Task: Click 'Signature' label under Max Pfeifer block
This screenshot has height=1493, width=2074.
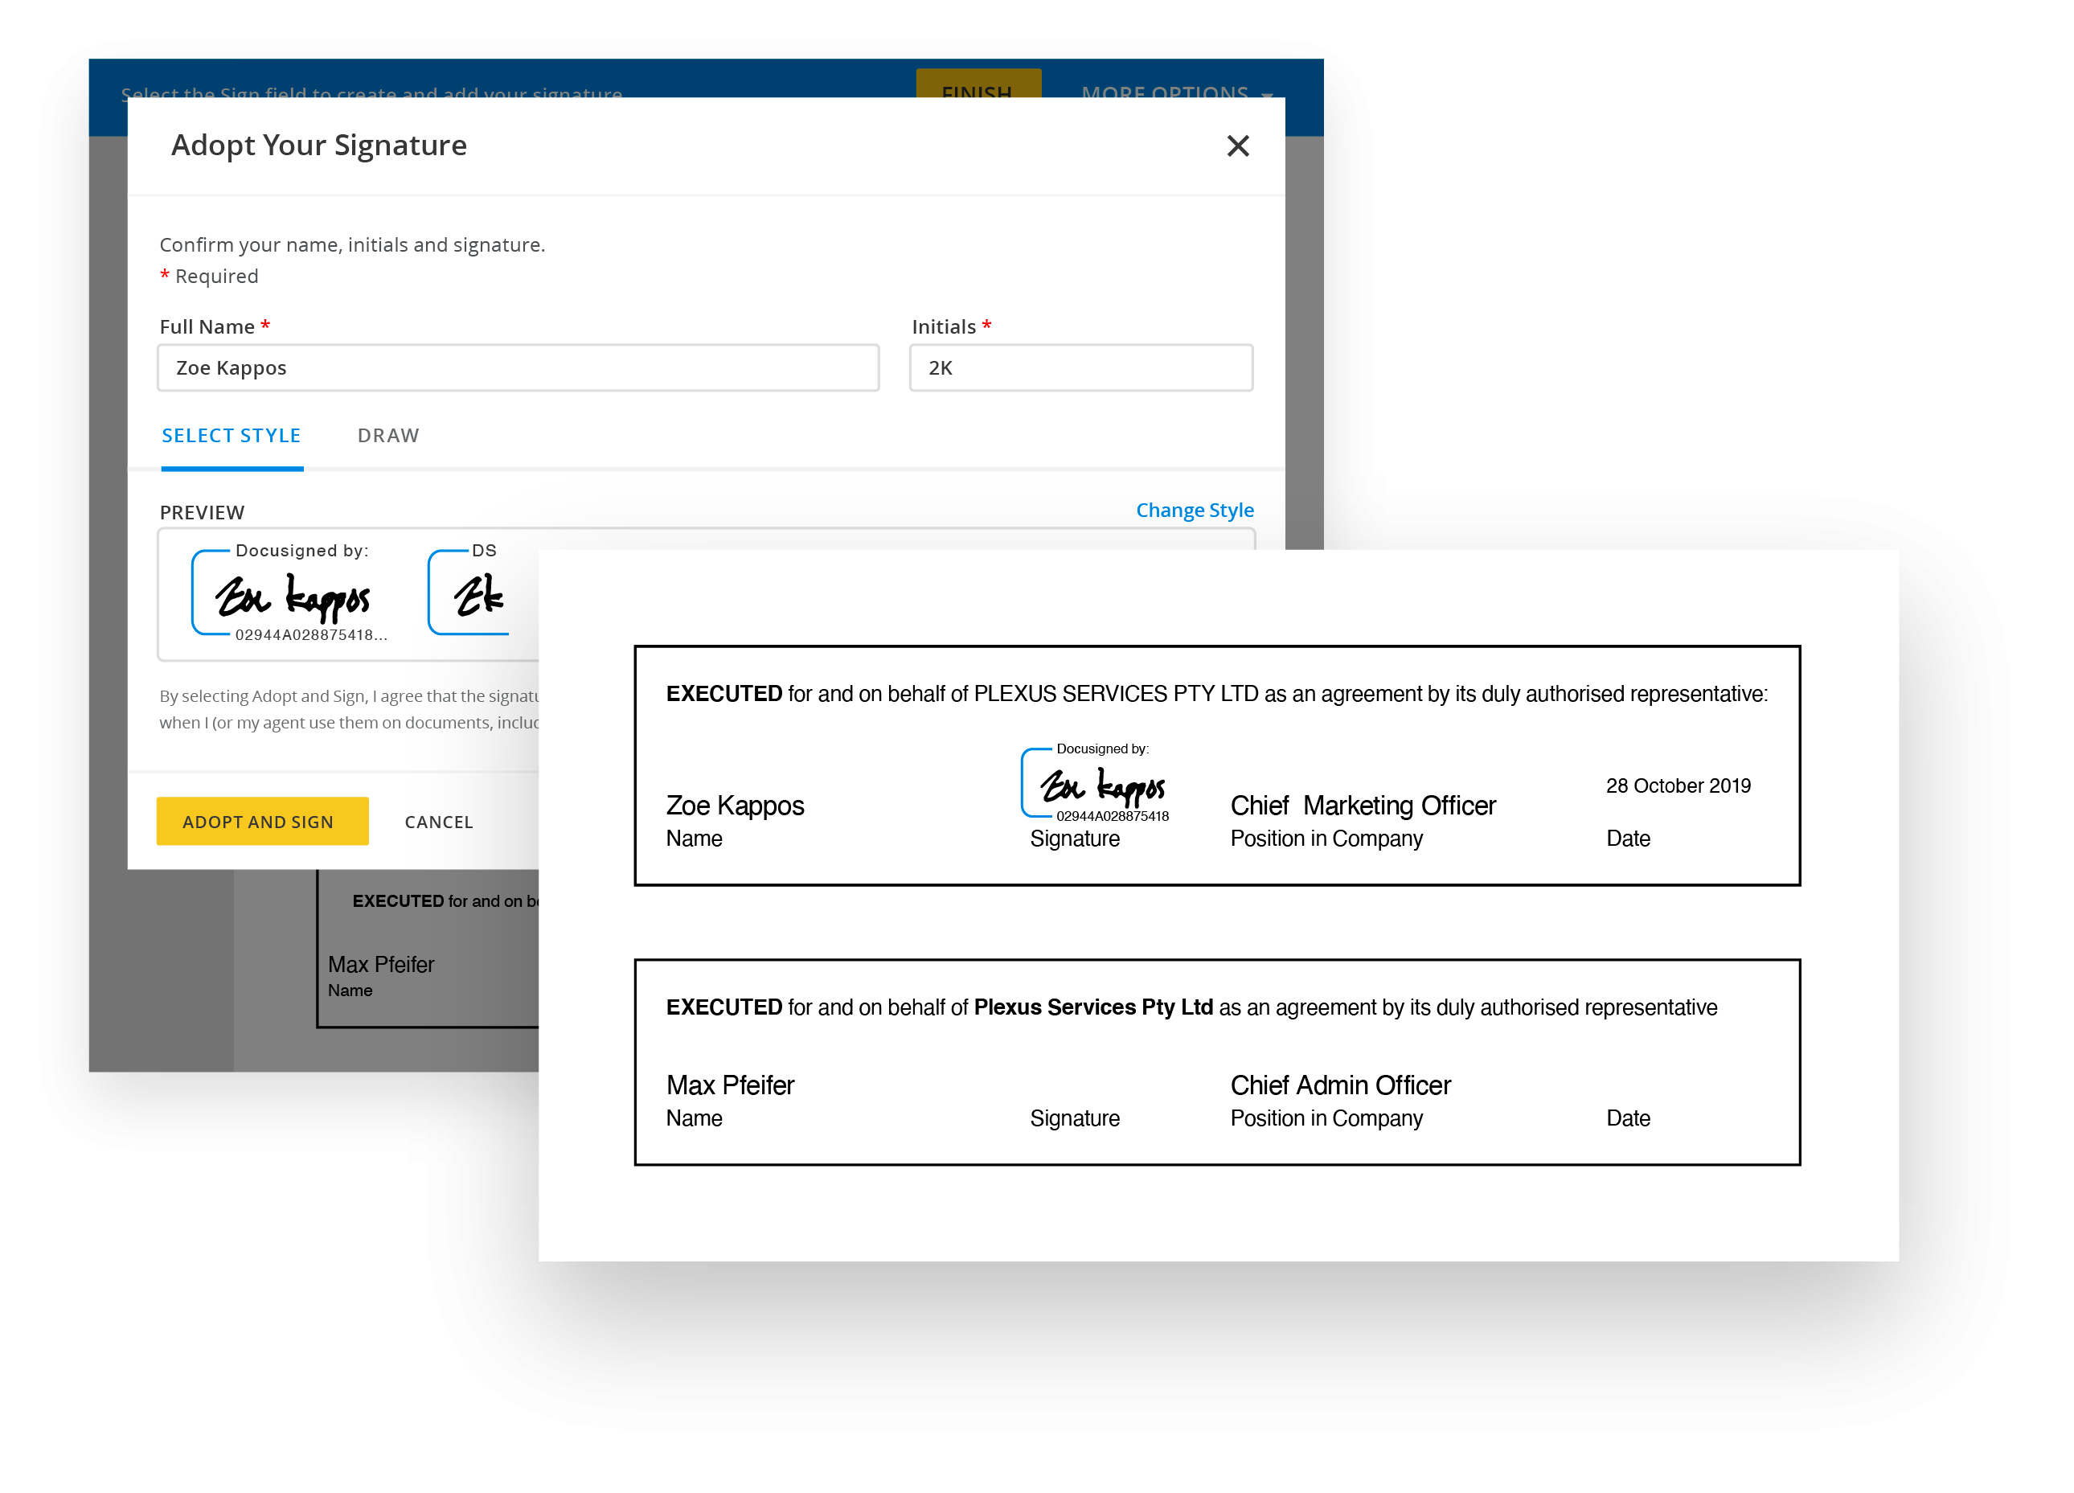Action: coord(1075,1118)
